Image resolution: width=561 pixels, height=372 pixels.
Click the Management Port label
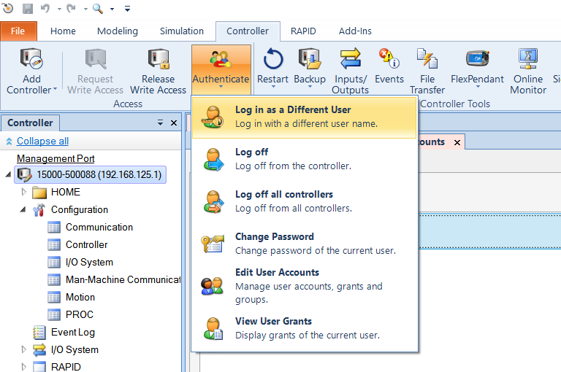[x=56, y=159]
